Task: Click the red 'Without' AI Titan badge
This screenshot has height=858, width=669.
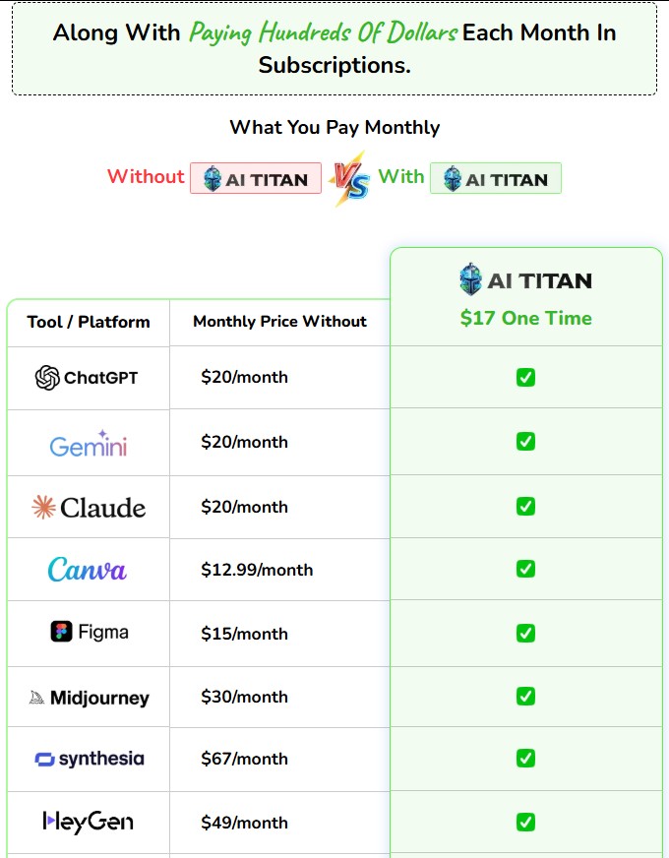Action: (256, 178)
